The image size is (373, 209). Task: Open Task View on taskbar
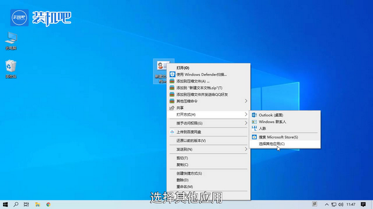pos(26,204)
